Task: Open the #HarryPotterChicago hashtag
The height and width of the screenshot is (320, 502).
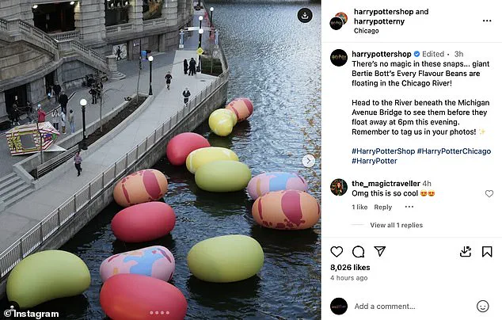Action: pyautogui.click(x=454, y=151)
